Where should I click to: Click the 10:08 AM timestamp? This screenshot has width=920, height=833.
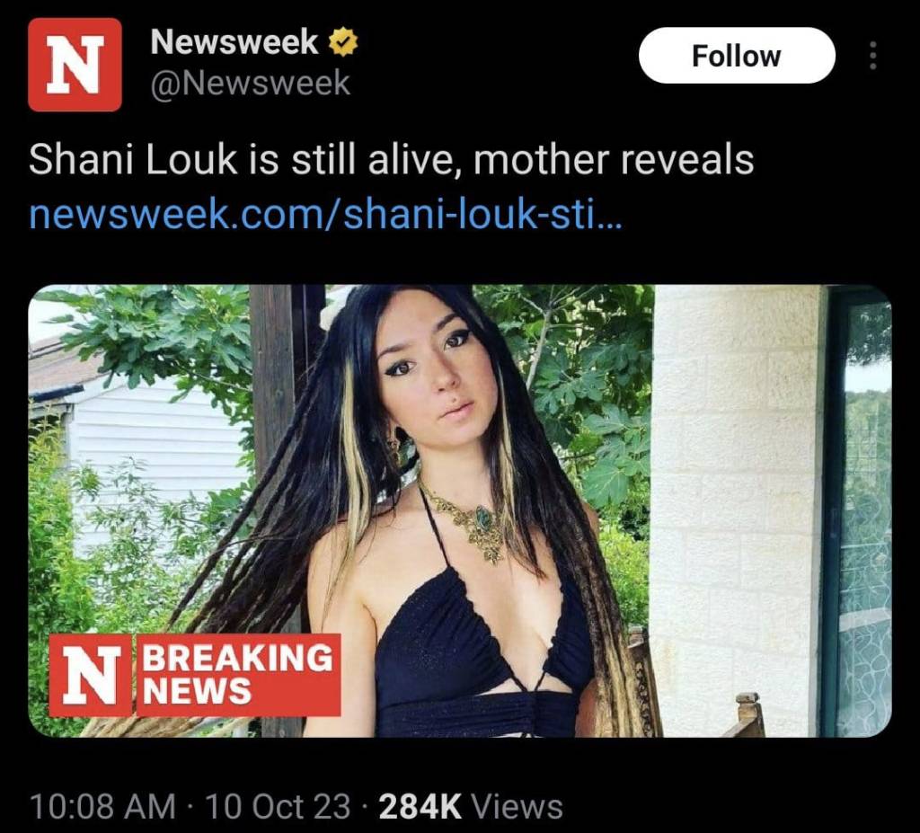tap(102, 806)
